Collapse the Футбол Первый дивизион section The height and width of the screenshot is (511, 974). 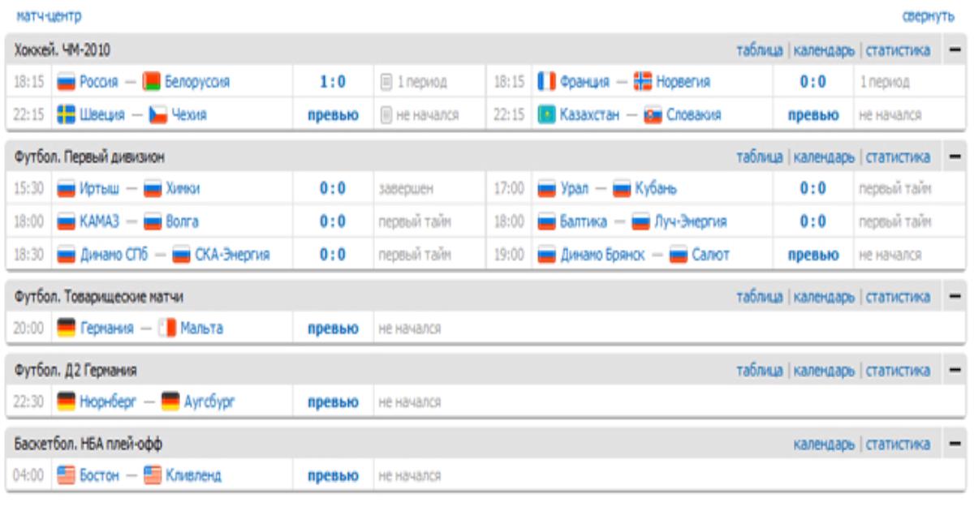coord(955,157)
